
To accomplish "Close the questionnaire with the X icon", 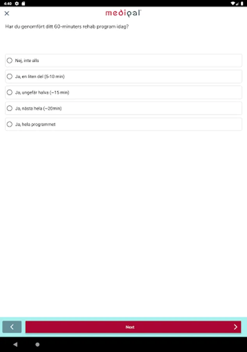I will click(x=7, y=13).
